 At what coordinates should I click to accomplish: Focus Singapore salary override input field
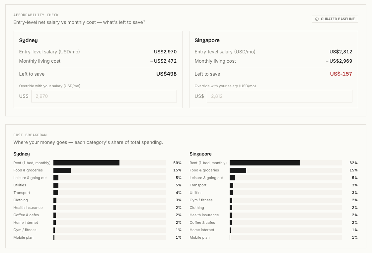coord(279,96)
